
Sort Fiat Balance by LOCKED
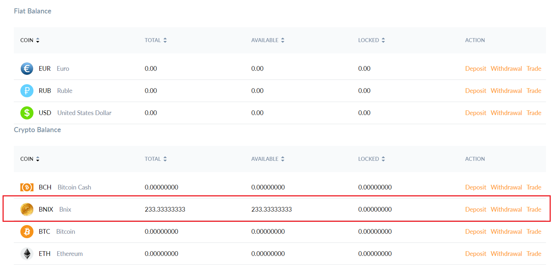click(x=371, y=40)
